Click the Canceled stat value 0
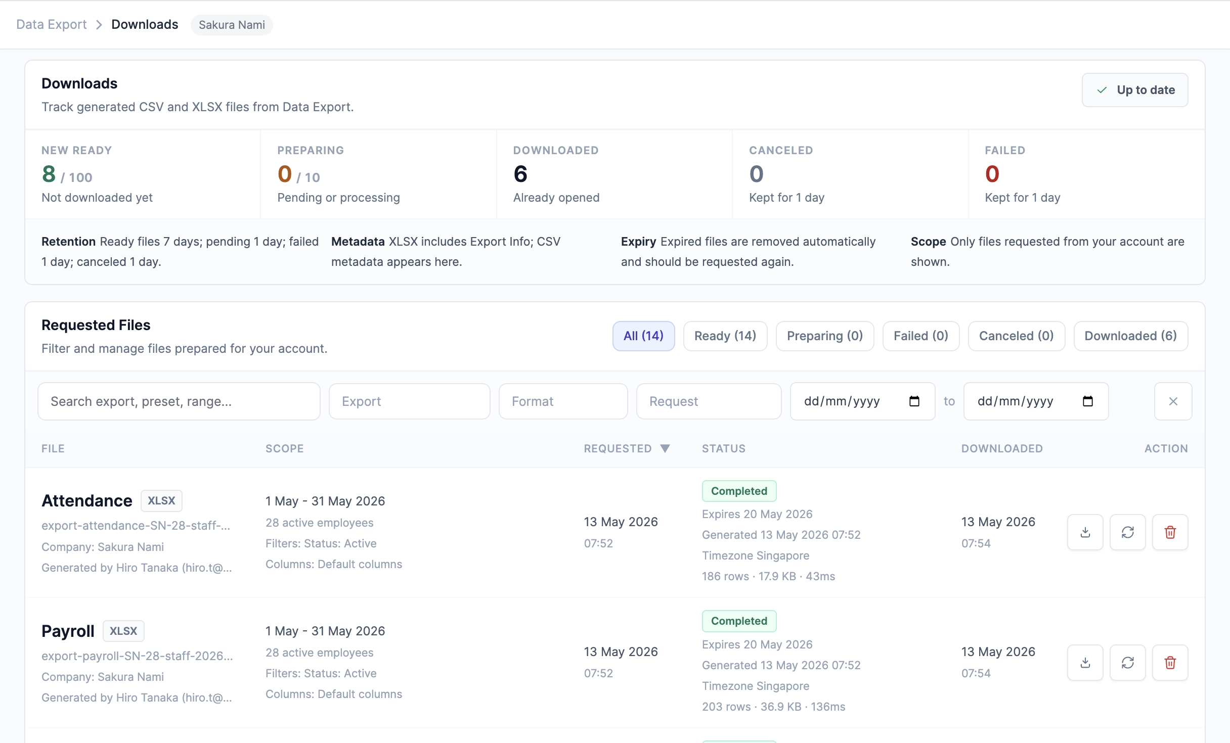This screenshot has height=743, width=1230. click(757, 174)
